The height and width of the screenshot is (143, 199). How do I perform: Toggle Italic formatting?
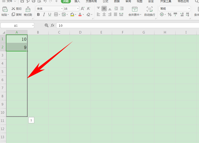click(x=44, y=14)
